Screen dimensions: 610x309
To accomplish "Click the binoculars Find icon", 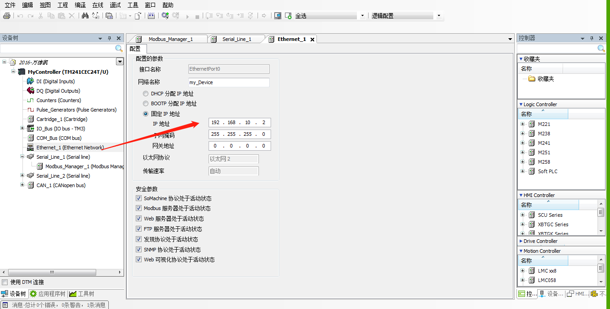I will tap(85, 16).
